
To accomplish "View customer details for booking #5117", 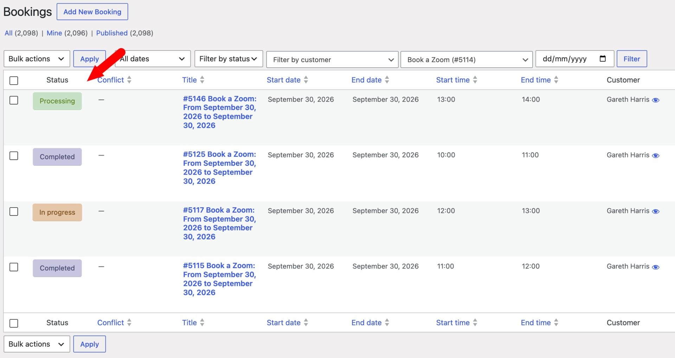I will click(x=655, y=211).
